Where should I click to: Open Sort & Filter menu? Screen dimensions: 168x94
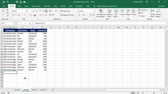point(153,13)
